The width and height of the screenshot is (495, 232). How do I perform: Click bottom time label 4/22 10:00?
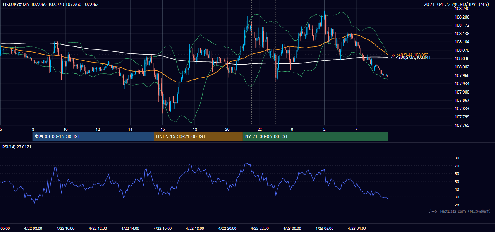(65, 229)
